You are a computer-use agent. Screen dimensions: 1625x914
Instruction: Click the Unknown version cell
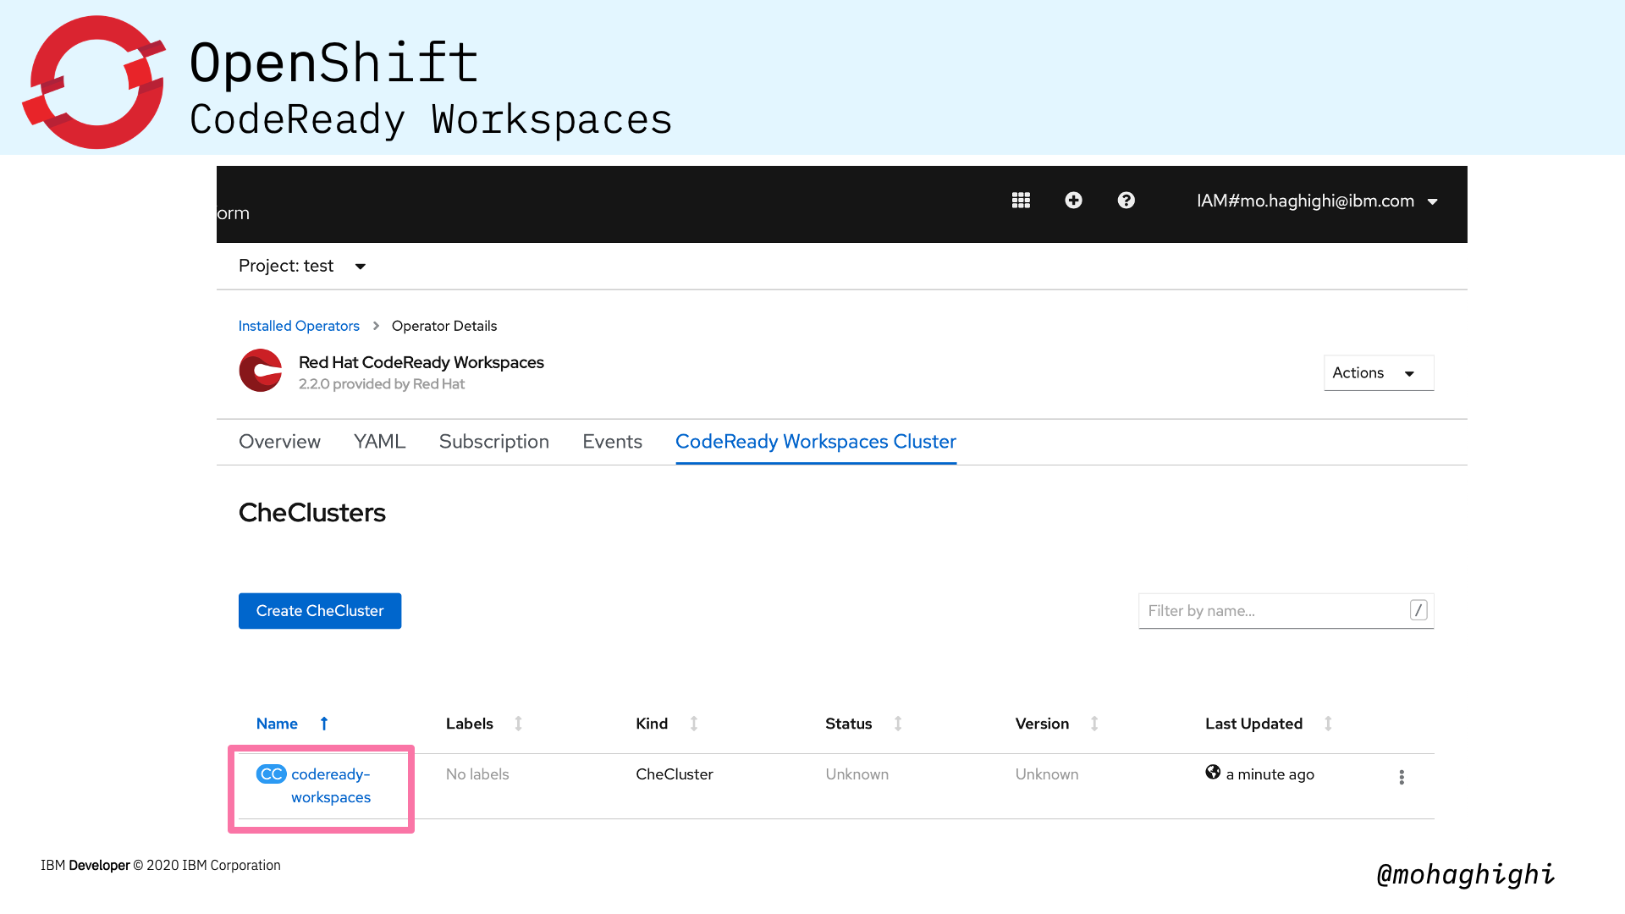pos(1047,774)
